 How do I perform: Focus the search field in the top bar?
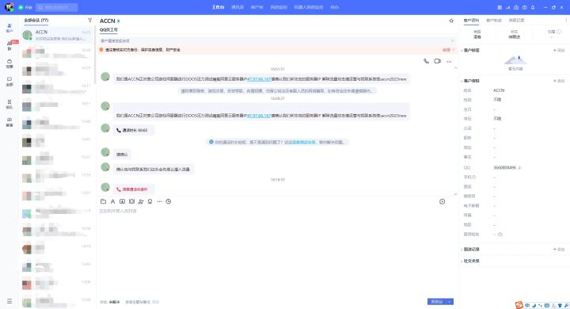(57, 7)
